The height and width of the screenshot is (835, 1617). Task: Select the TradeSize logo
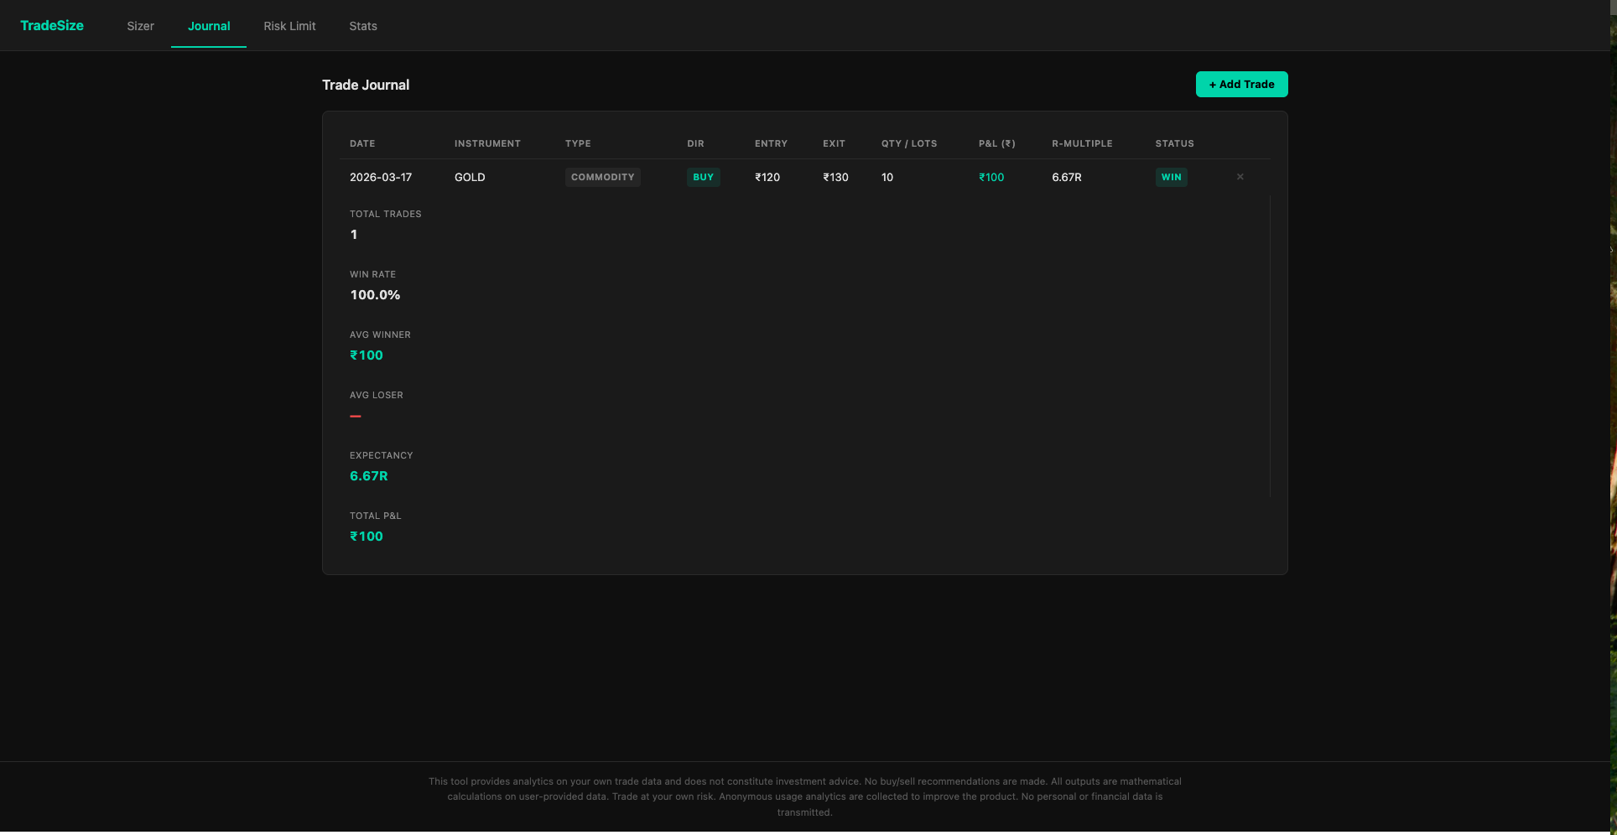tap(51, 25)
